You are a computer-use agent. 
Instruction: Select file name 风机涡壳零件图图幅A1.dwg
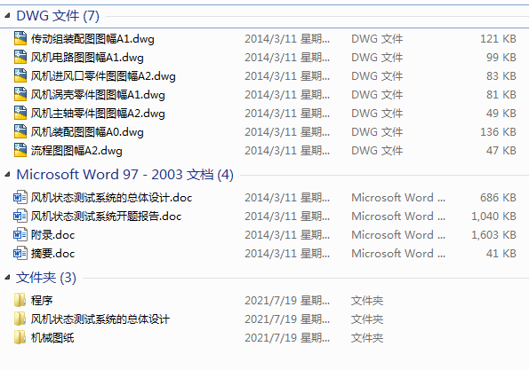[x=98, y=95]
